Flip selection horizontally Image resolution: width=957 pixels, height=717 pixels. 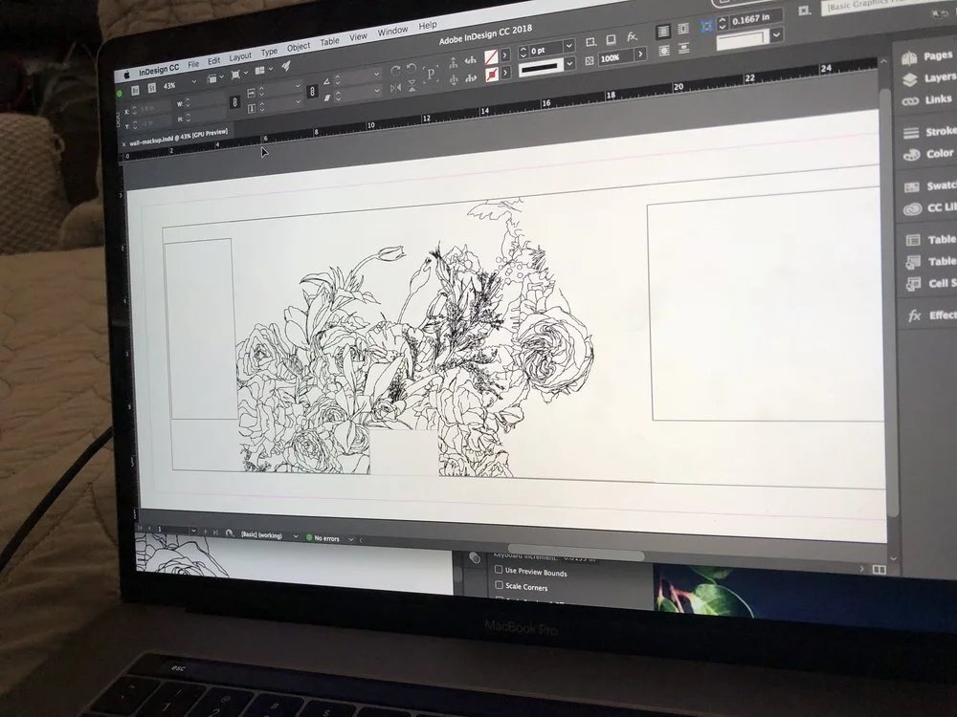[x=395, y=88]
